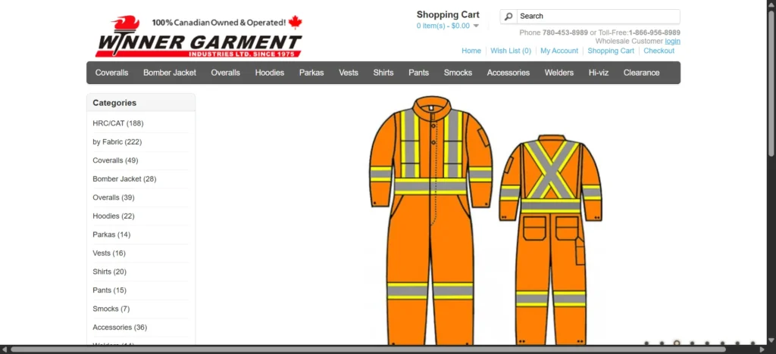Select Smocks (7) in sidebar

(111, 309)
